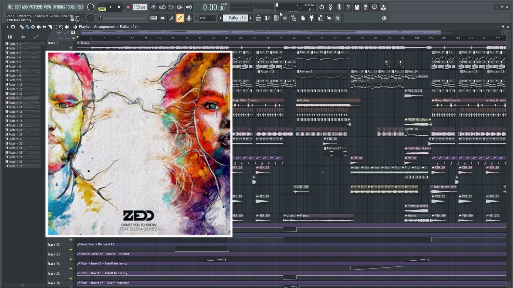Open the undo history icon

point(321,7)
